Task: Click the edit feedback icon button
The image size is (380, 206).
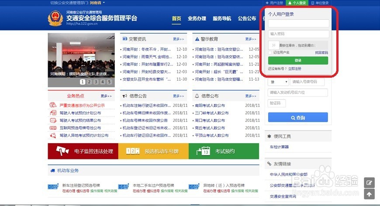Action: pyautogui.click(x=369, y=183)
